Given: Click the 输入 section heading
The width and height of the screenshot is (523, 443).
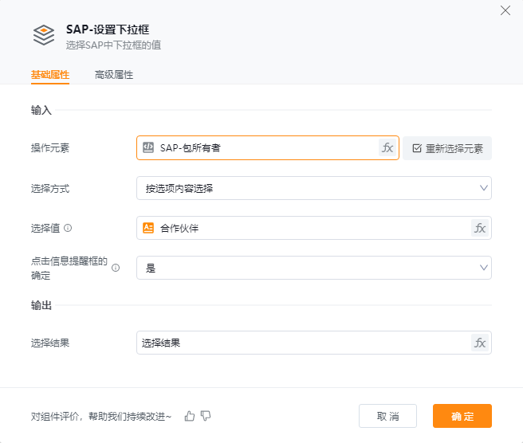Looking at the screenshot, I should [41, 110].
